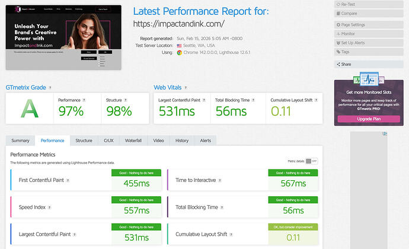The width and height of the screenshot is (409, 249).
Task: Switch to the Waterfall tab
Action: click(133, 141)
